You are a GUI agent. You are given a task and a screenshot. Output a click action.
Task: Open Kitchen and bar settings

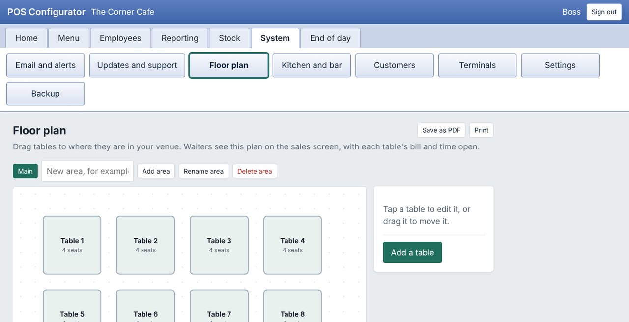312,65
